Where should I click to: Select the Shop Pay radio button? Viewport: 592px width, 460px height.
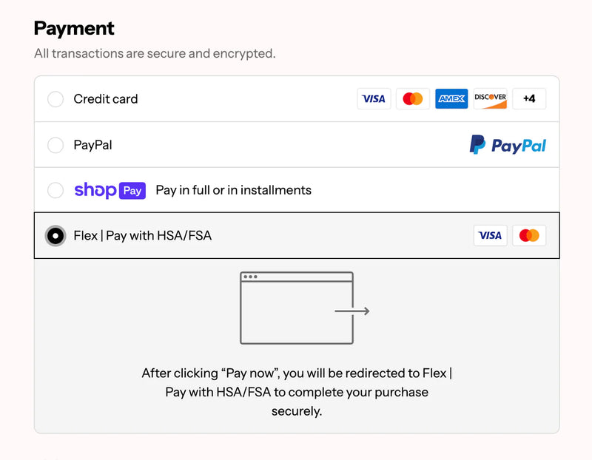click(x=55, y=190)
